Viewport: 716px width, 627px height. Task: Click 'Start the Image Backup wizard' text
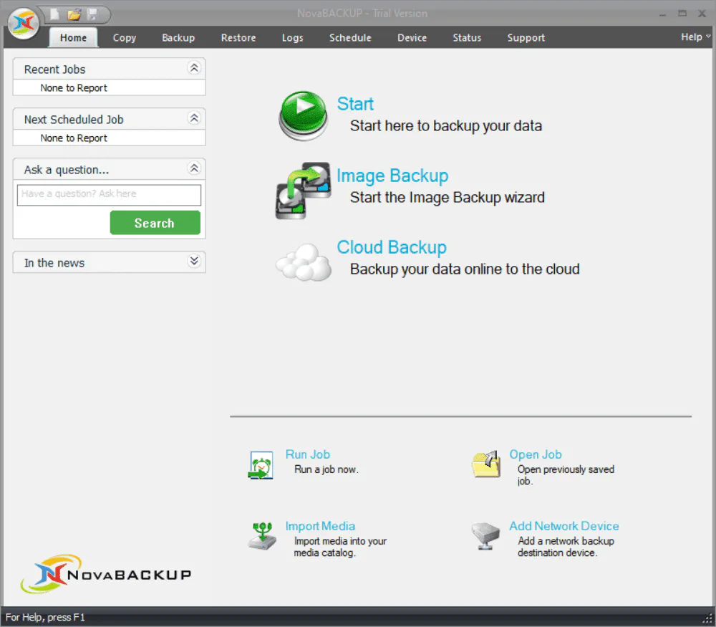pos(447,198)
